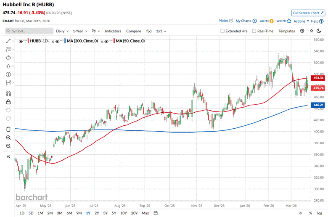Open the Actions dropdown menu

[301, 21]
